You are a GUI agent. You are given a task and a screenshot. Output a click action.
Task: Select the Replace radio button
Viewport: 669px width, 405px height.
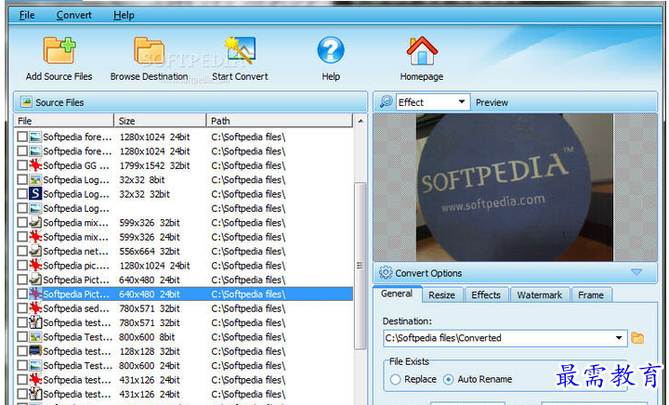pos(396,379)
